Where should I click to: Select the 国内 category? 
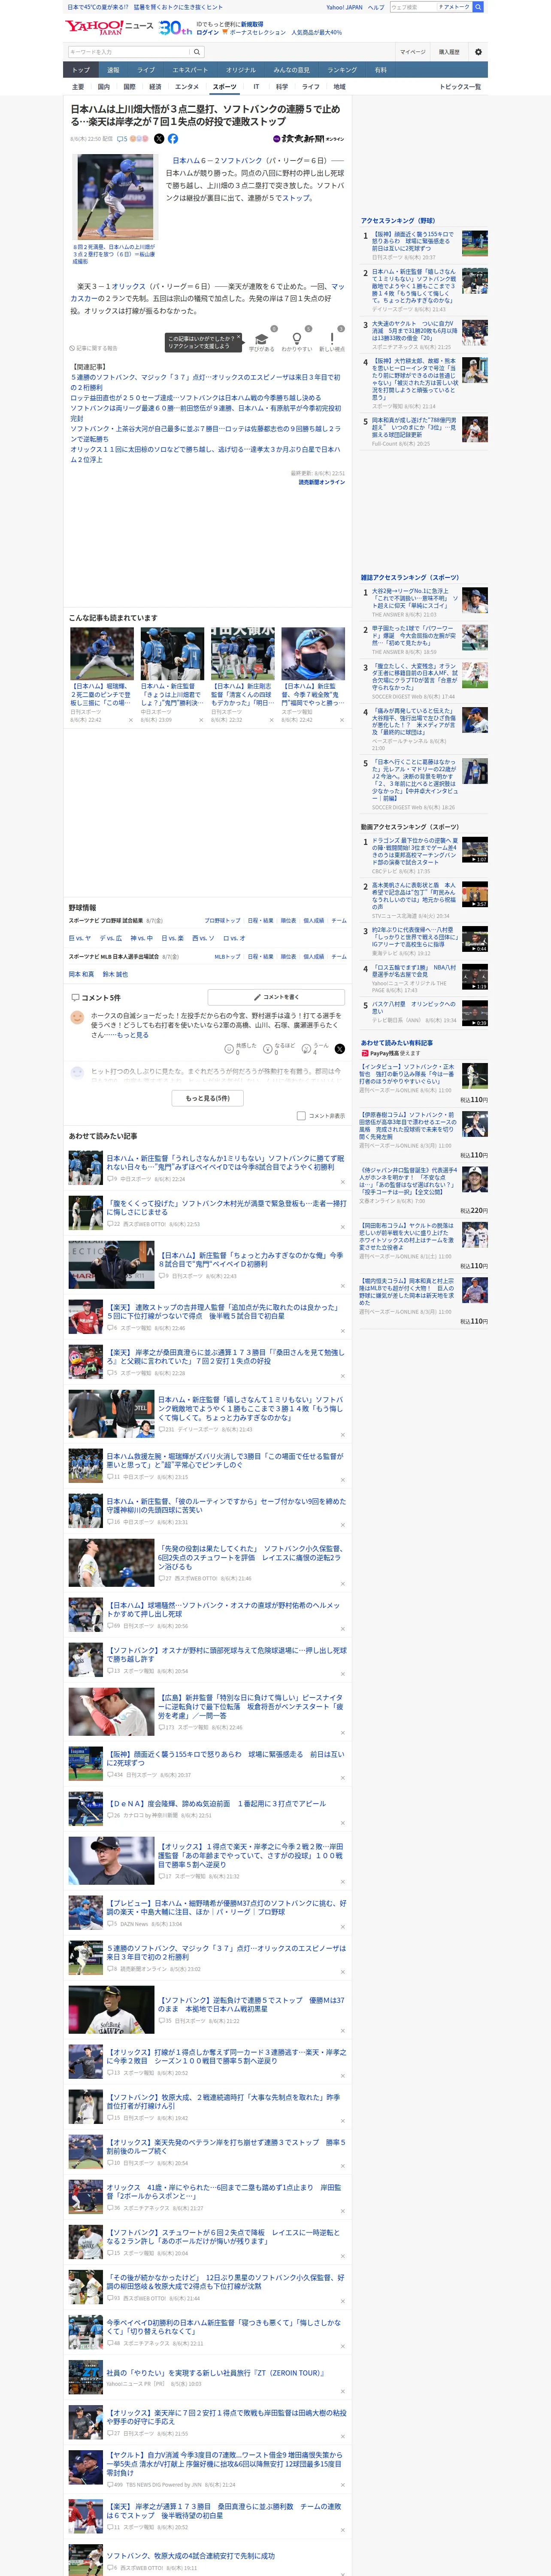[104, 87]
